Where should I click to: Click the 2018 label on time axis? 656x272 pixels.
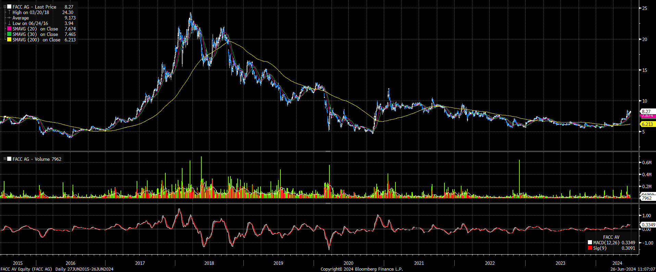point(209,263)
